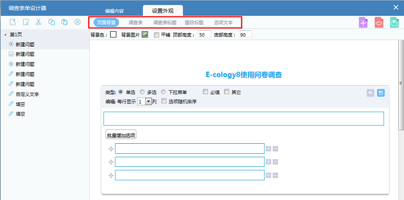This screenshot has height=200, width=404.
Task: Select the 选项文字 appearance tab
Action: point(223,23)
